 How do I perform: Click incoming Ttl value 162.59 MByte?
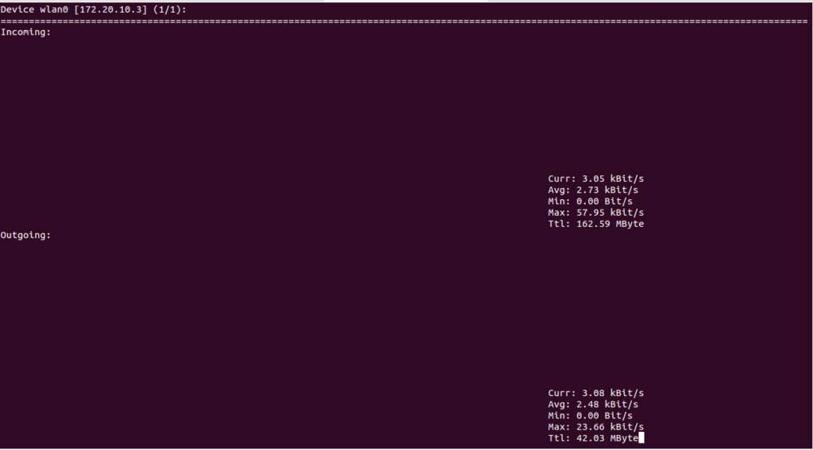click(x=610, y=224)
